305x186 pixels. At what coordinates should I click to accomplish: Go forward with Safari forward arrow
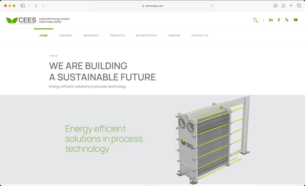[x=43, y=6]
